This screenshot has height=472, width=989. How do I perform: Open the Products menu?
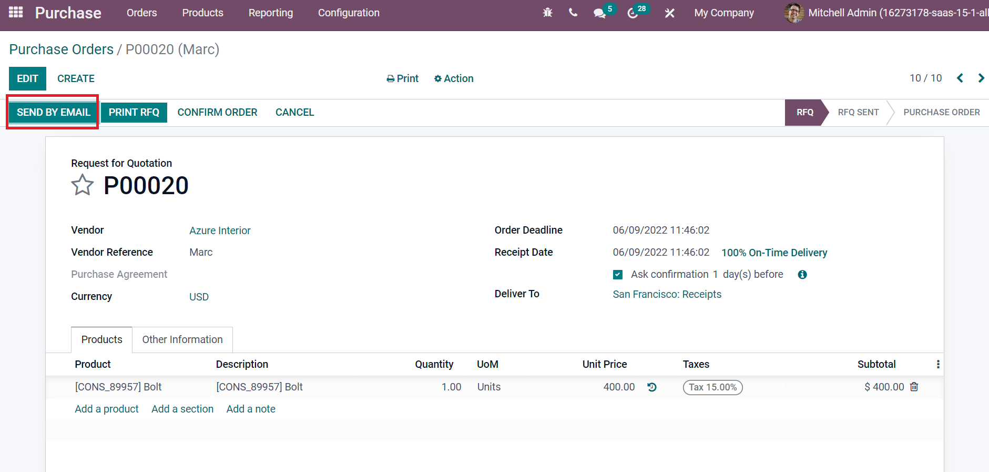click(203, 13)
